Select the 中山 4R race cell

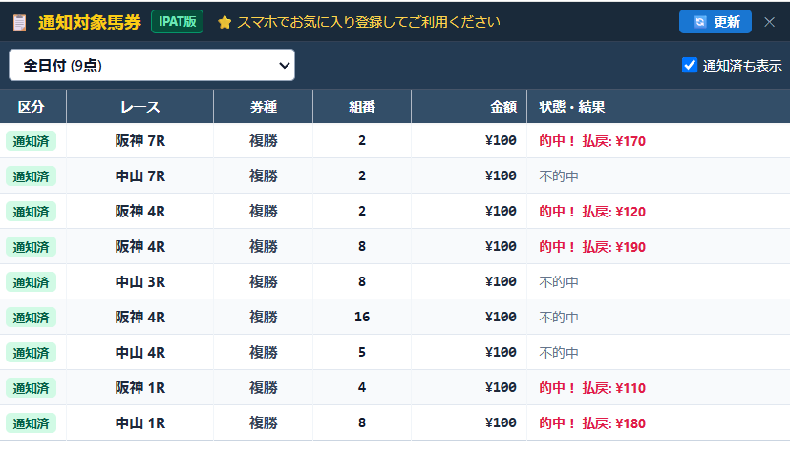tap(140, 352)
